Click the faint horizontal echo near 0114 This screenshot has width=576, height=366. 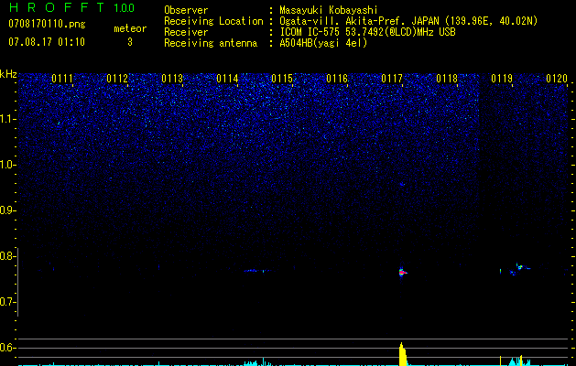[257, 271]
